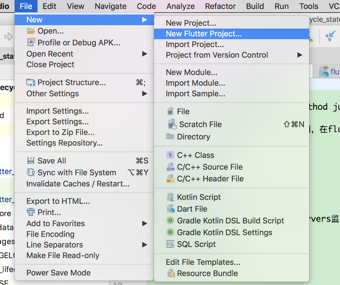Select New Flutter Project...
The width and height of the screenshot is (340, 285).
click(x=204, y=34)
